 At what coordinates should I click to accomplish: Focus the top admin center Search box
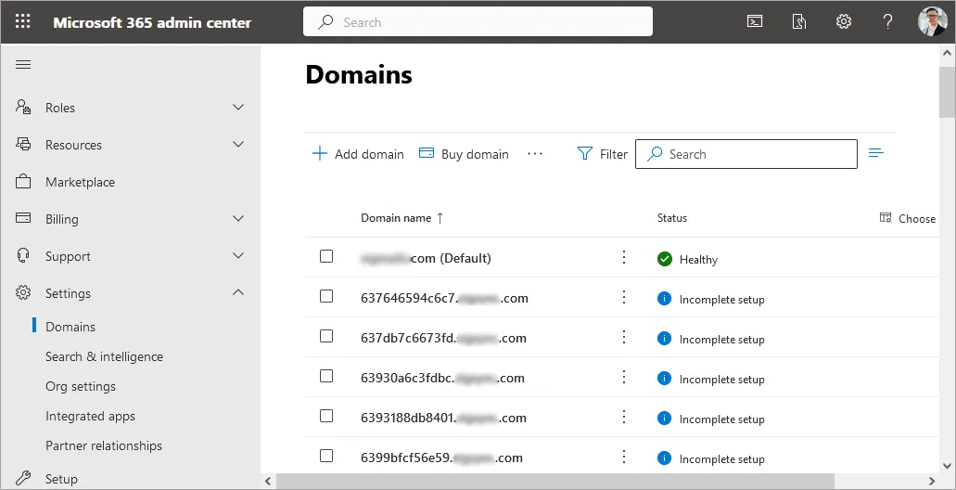tap(478, 22)
